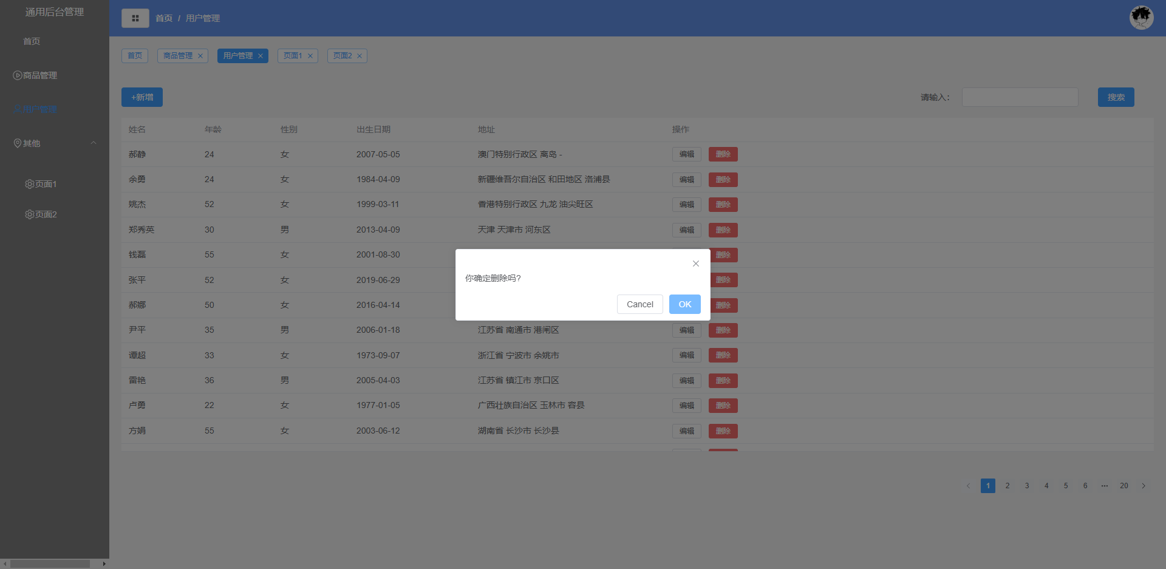Click Cancel to dismiss the dialog

click(x=639, y=304)
